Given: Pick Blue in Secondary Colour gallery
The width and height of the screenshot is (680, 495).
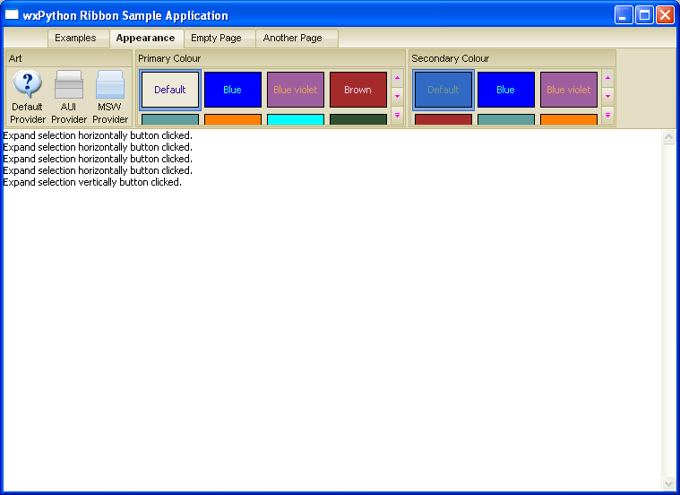Looking at the screenshot, I should (x=506, y=90).
